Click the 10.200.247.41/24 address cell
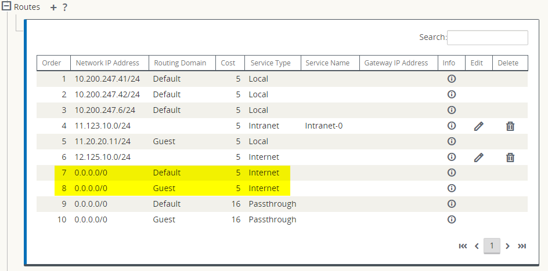This screenshot has width=548, height=271. tap(107, 79)
